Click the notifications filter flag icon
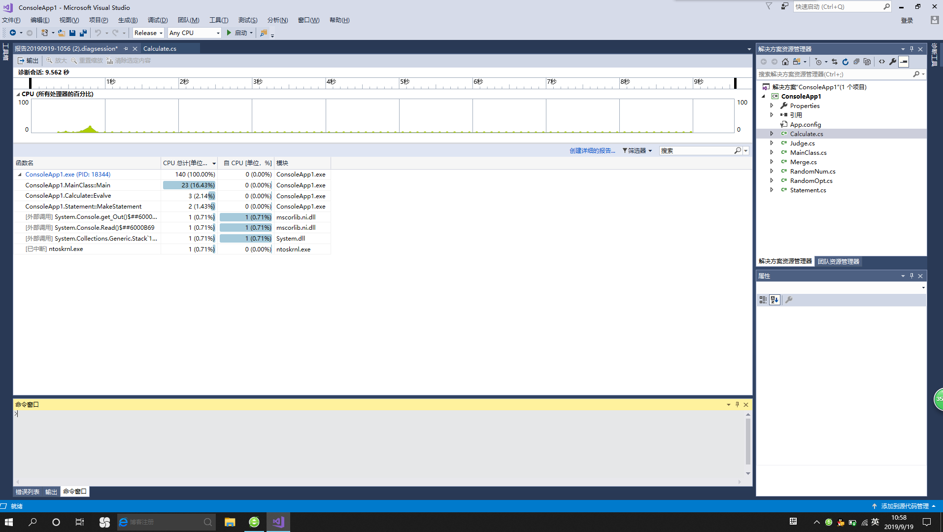Image resolution: width=943 pixels, height=532 pixels. click(769, 6)
